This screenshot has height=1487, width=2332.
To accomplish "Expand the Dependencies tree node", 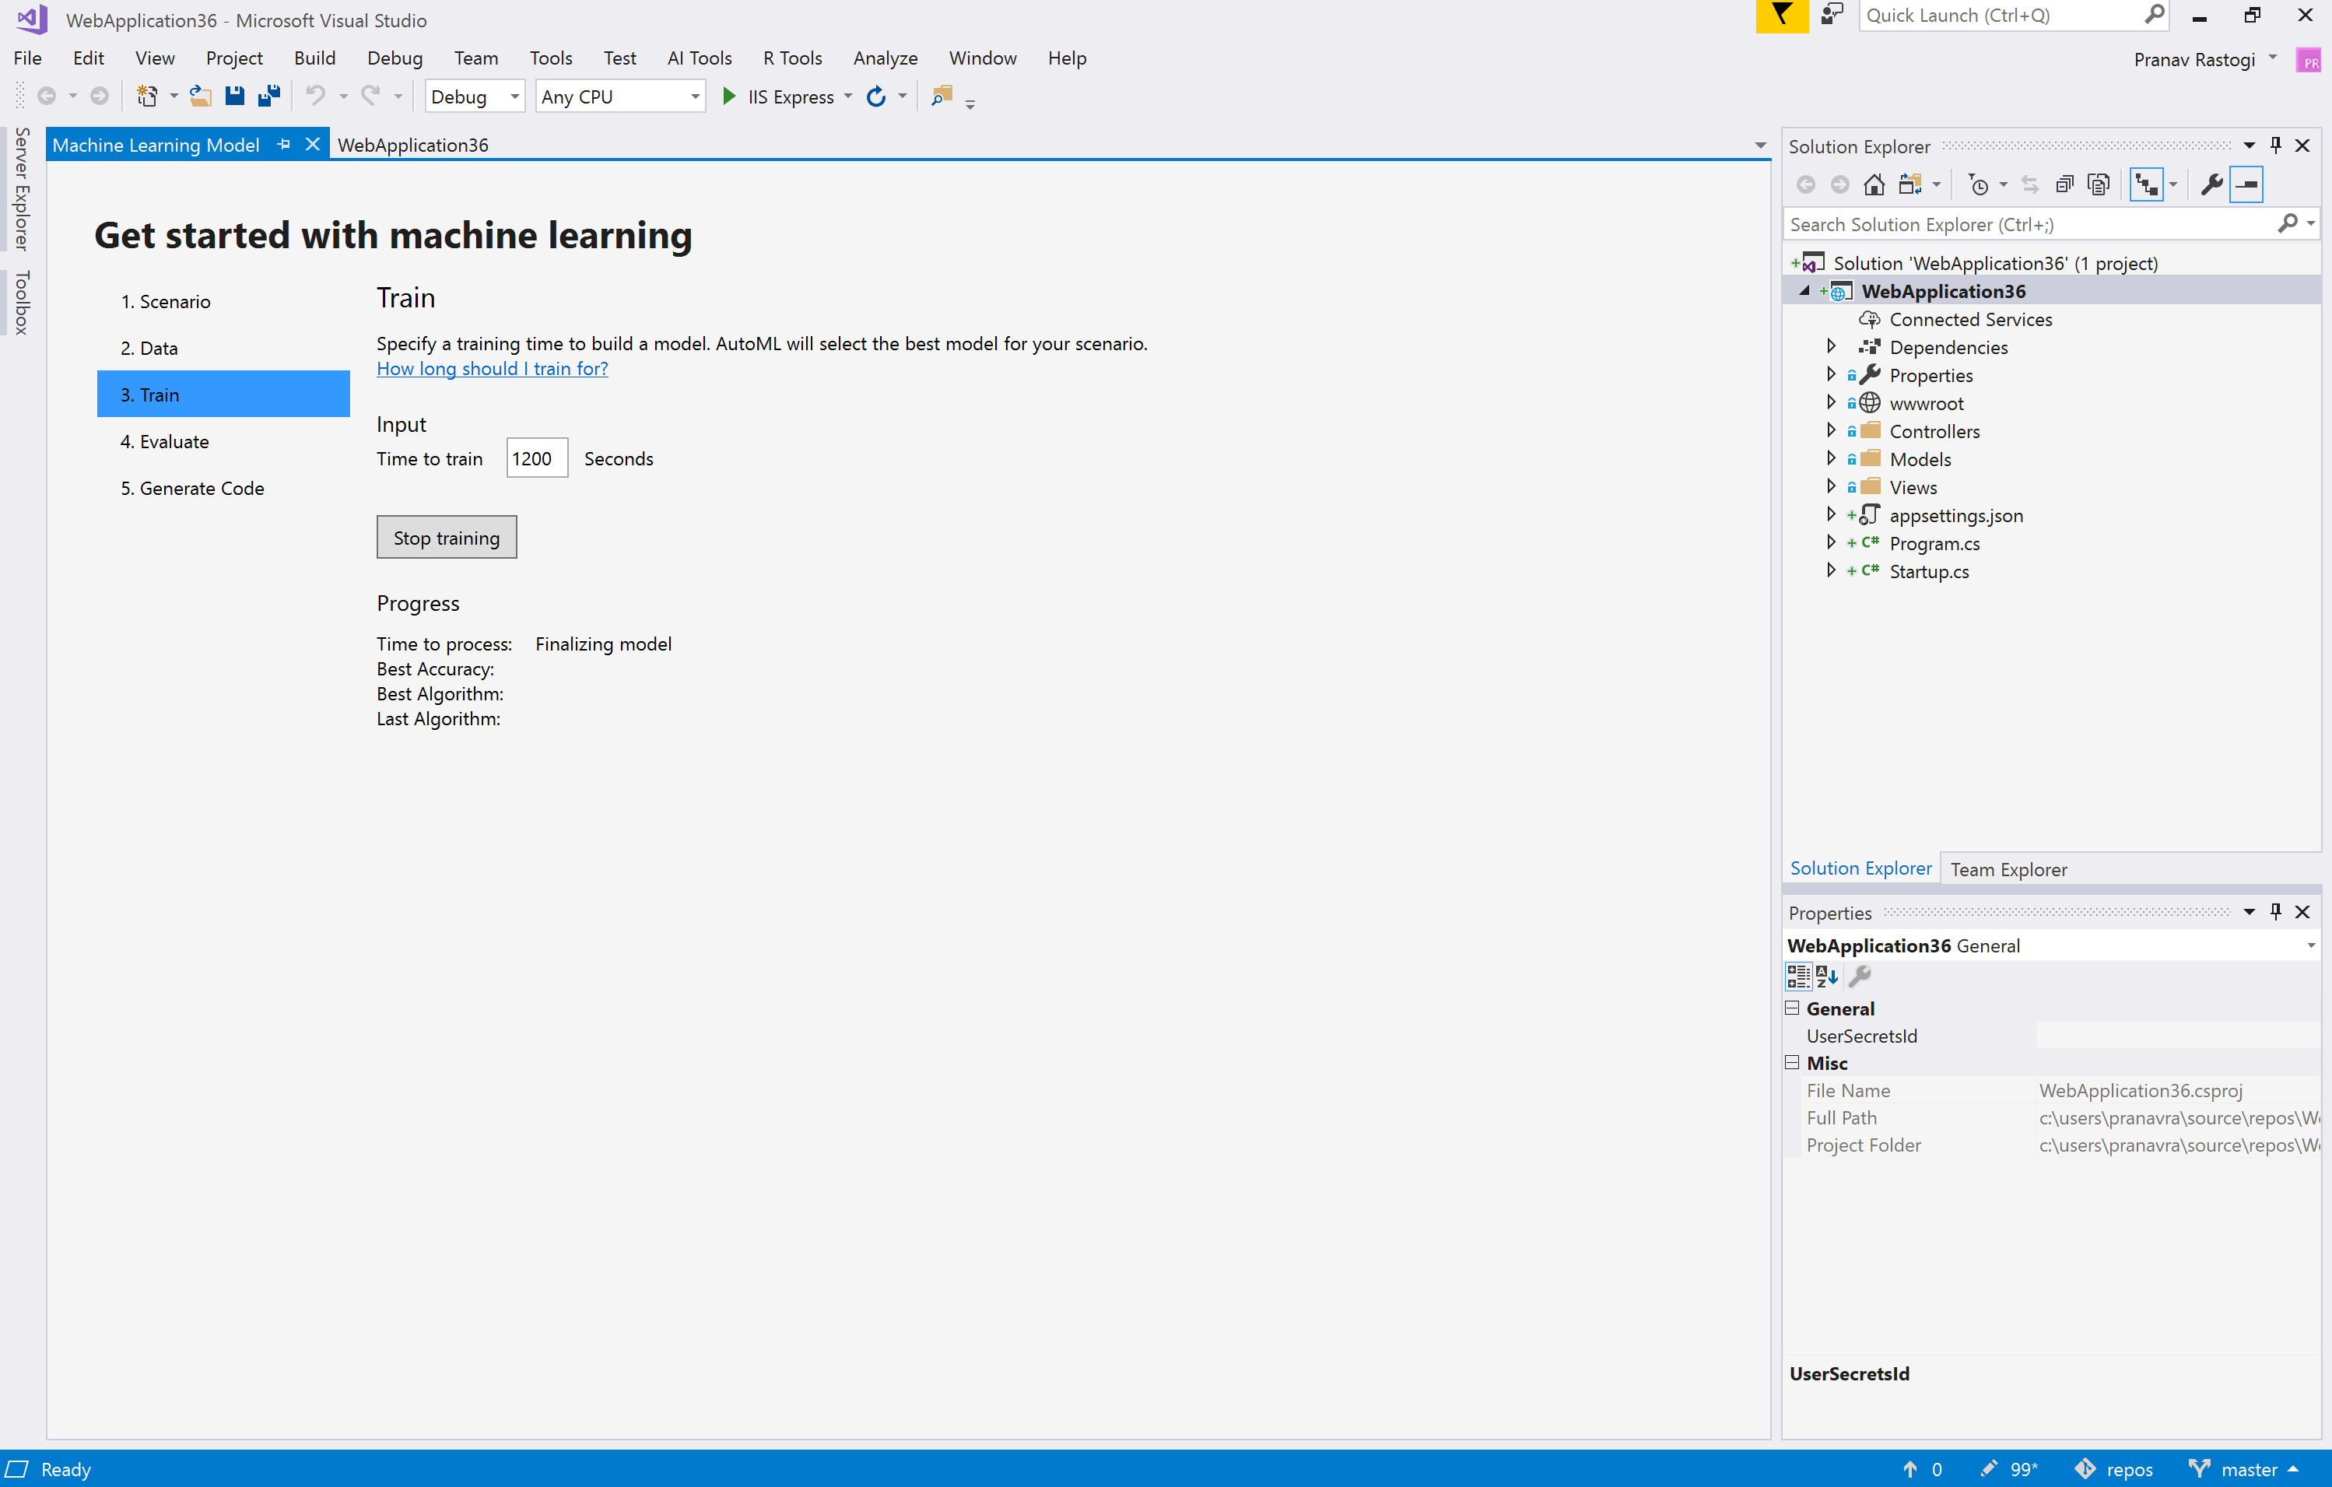I will tap(1830, 345).
